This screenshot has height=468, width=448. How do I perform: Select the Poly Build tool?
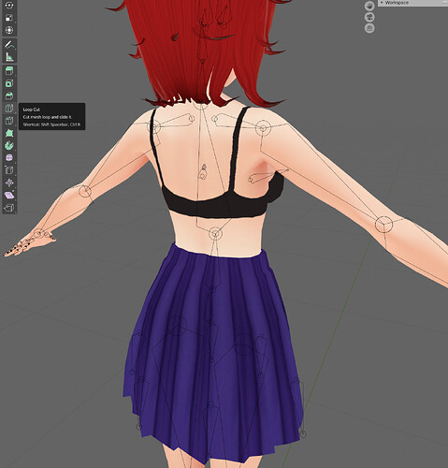(9, 133)
